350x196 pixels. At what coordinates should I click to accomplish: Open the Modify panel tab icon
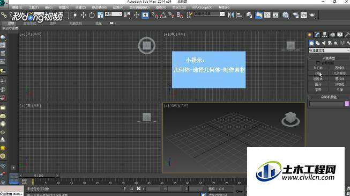coord(317,35)
